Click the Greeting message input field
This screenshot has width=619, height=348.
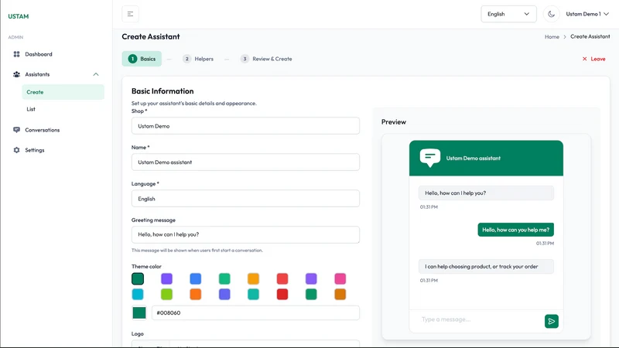245,234
